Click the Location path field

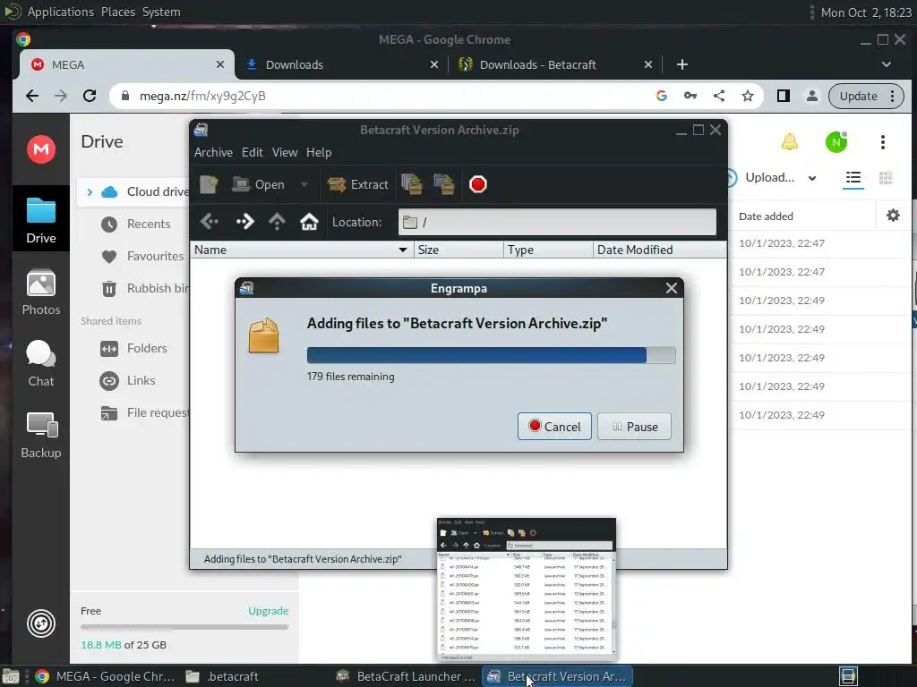(x=557, y=222)
